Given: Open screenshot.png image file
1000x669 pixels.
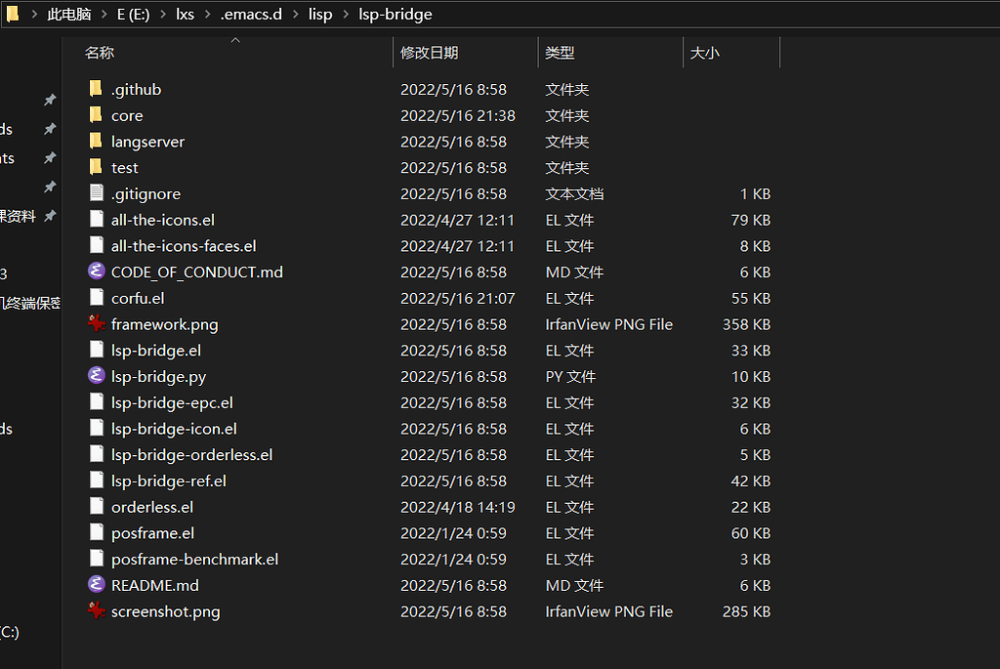Looking at the screenshot, I should [x=164, y=611].
